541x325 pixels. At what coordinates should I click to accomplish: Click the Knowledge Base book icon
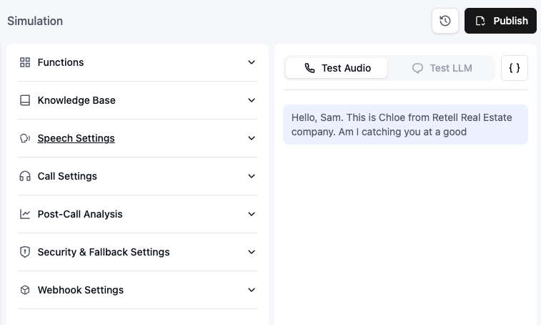click(25, 100)
